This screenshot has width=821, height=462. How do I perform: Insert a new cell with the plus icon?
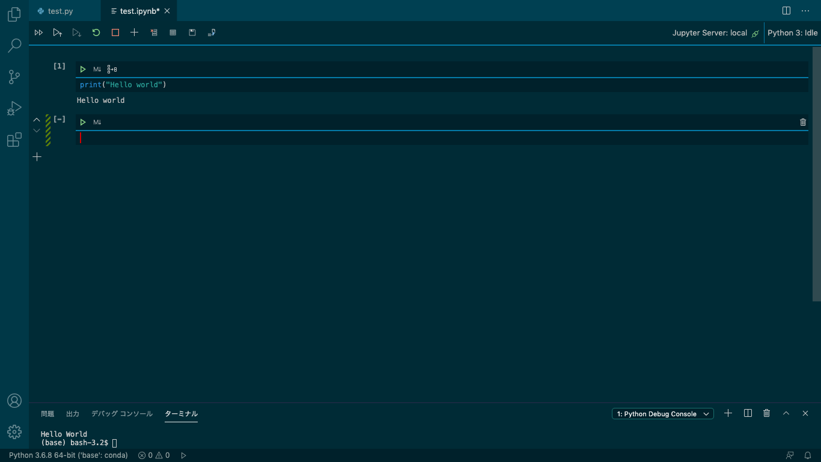click(x=134, y=32)
